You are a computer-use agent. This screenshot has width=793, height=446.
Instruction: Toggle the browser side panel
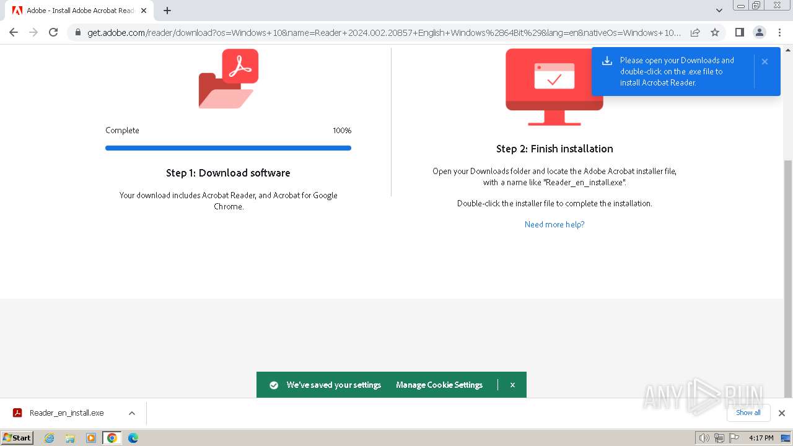tap(739, 32)
